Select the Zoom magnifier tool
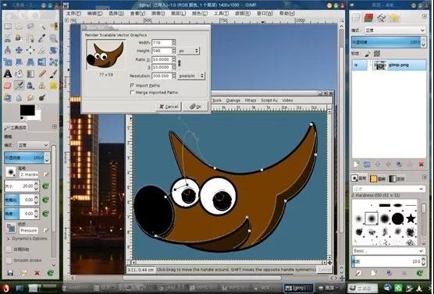The height and width of the screenshot is (294, 434). (54, 38)
